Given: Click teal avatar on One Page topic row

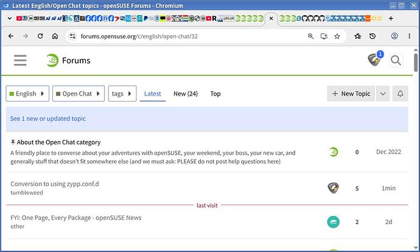Looking at the screenshot, I should pyautogui.click(x=333, y=222).
